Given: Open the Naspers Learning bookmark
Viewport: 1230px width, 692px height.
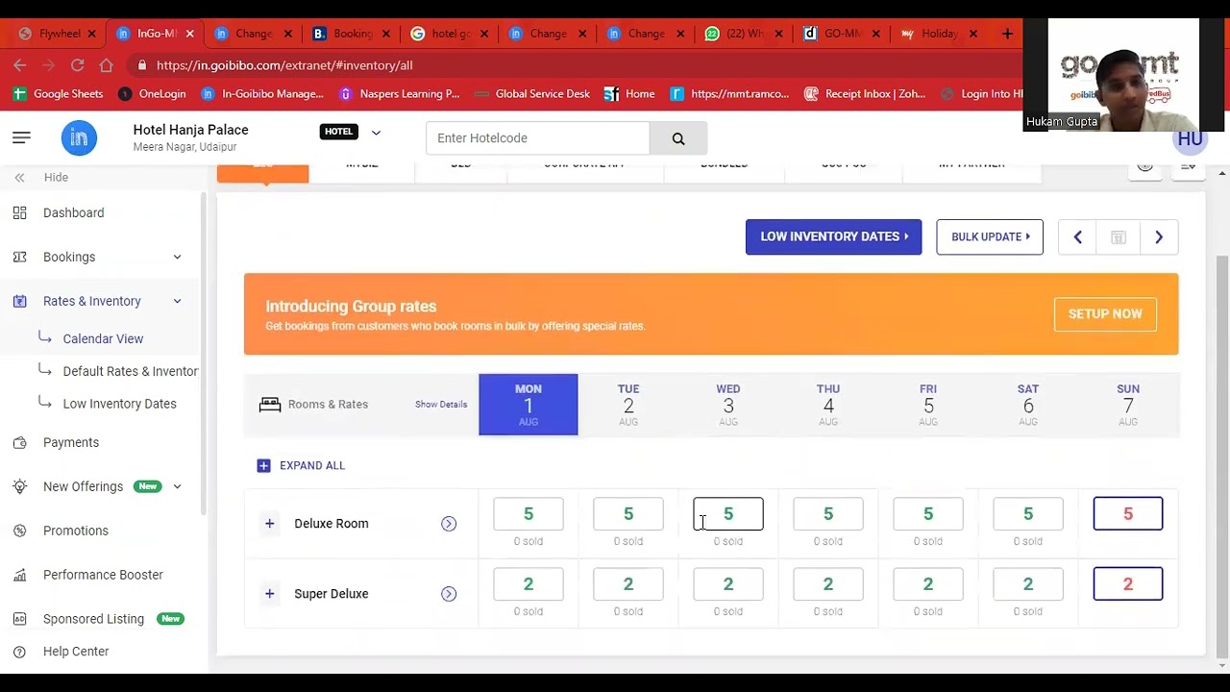Looking at the screenshot, I should (400, 94).
